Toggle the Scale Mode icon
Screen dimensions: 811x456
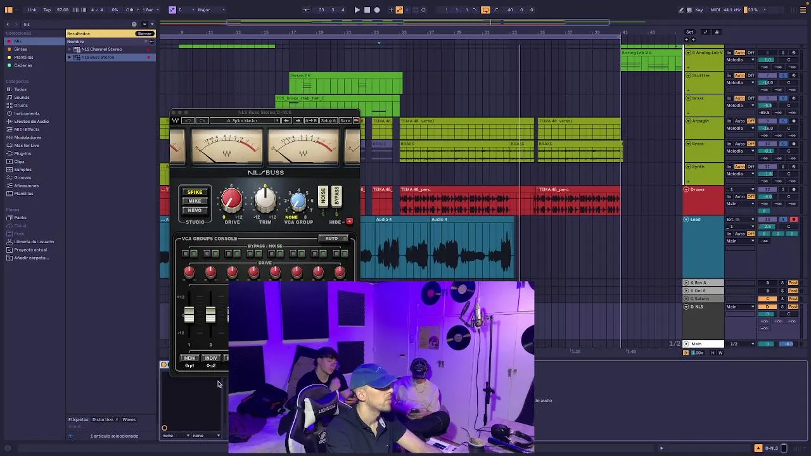tap(172, 9)
